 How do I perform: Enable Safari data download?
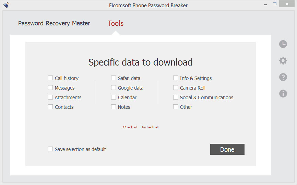pyautogui.click(x=114, y=78)
